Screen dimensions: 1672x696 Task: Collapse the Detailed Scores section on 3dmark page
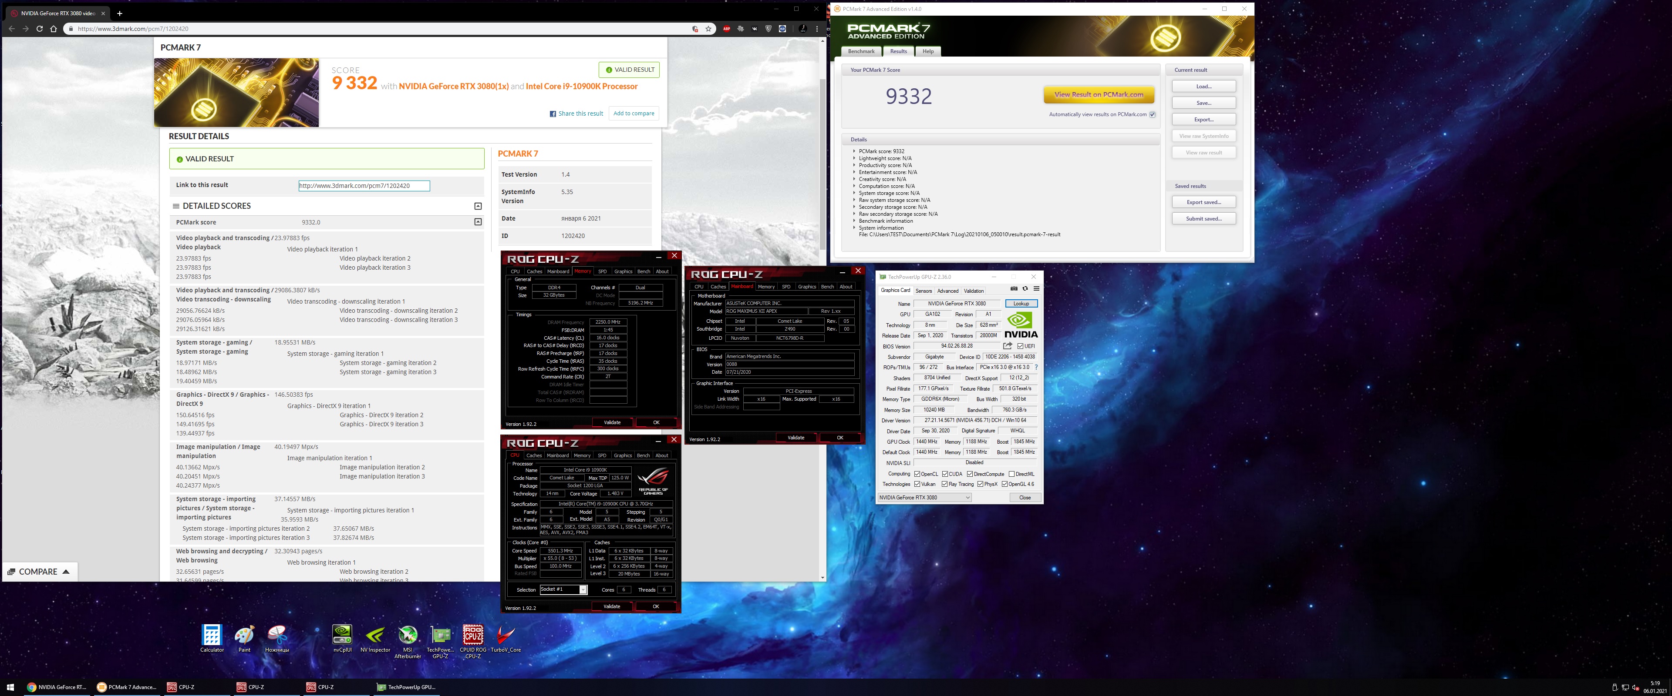[478, 206]
